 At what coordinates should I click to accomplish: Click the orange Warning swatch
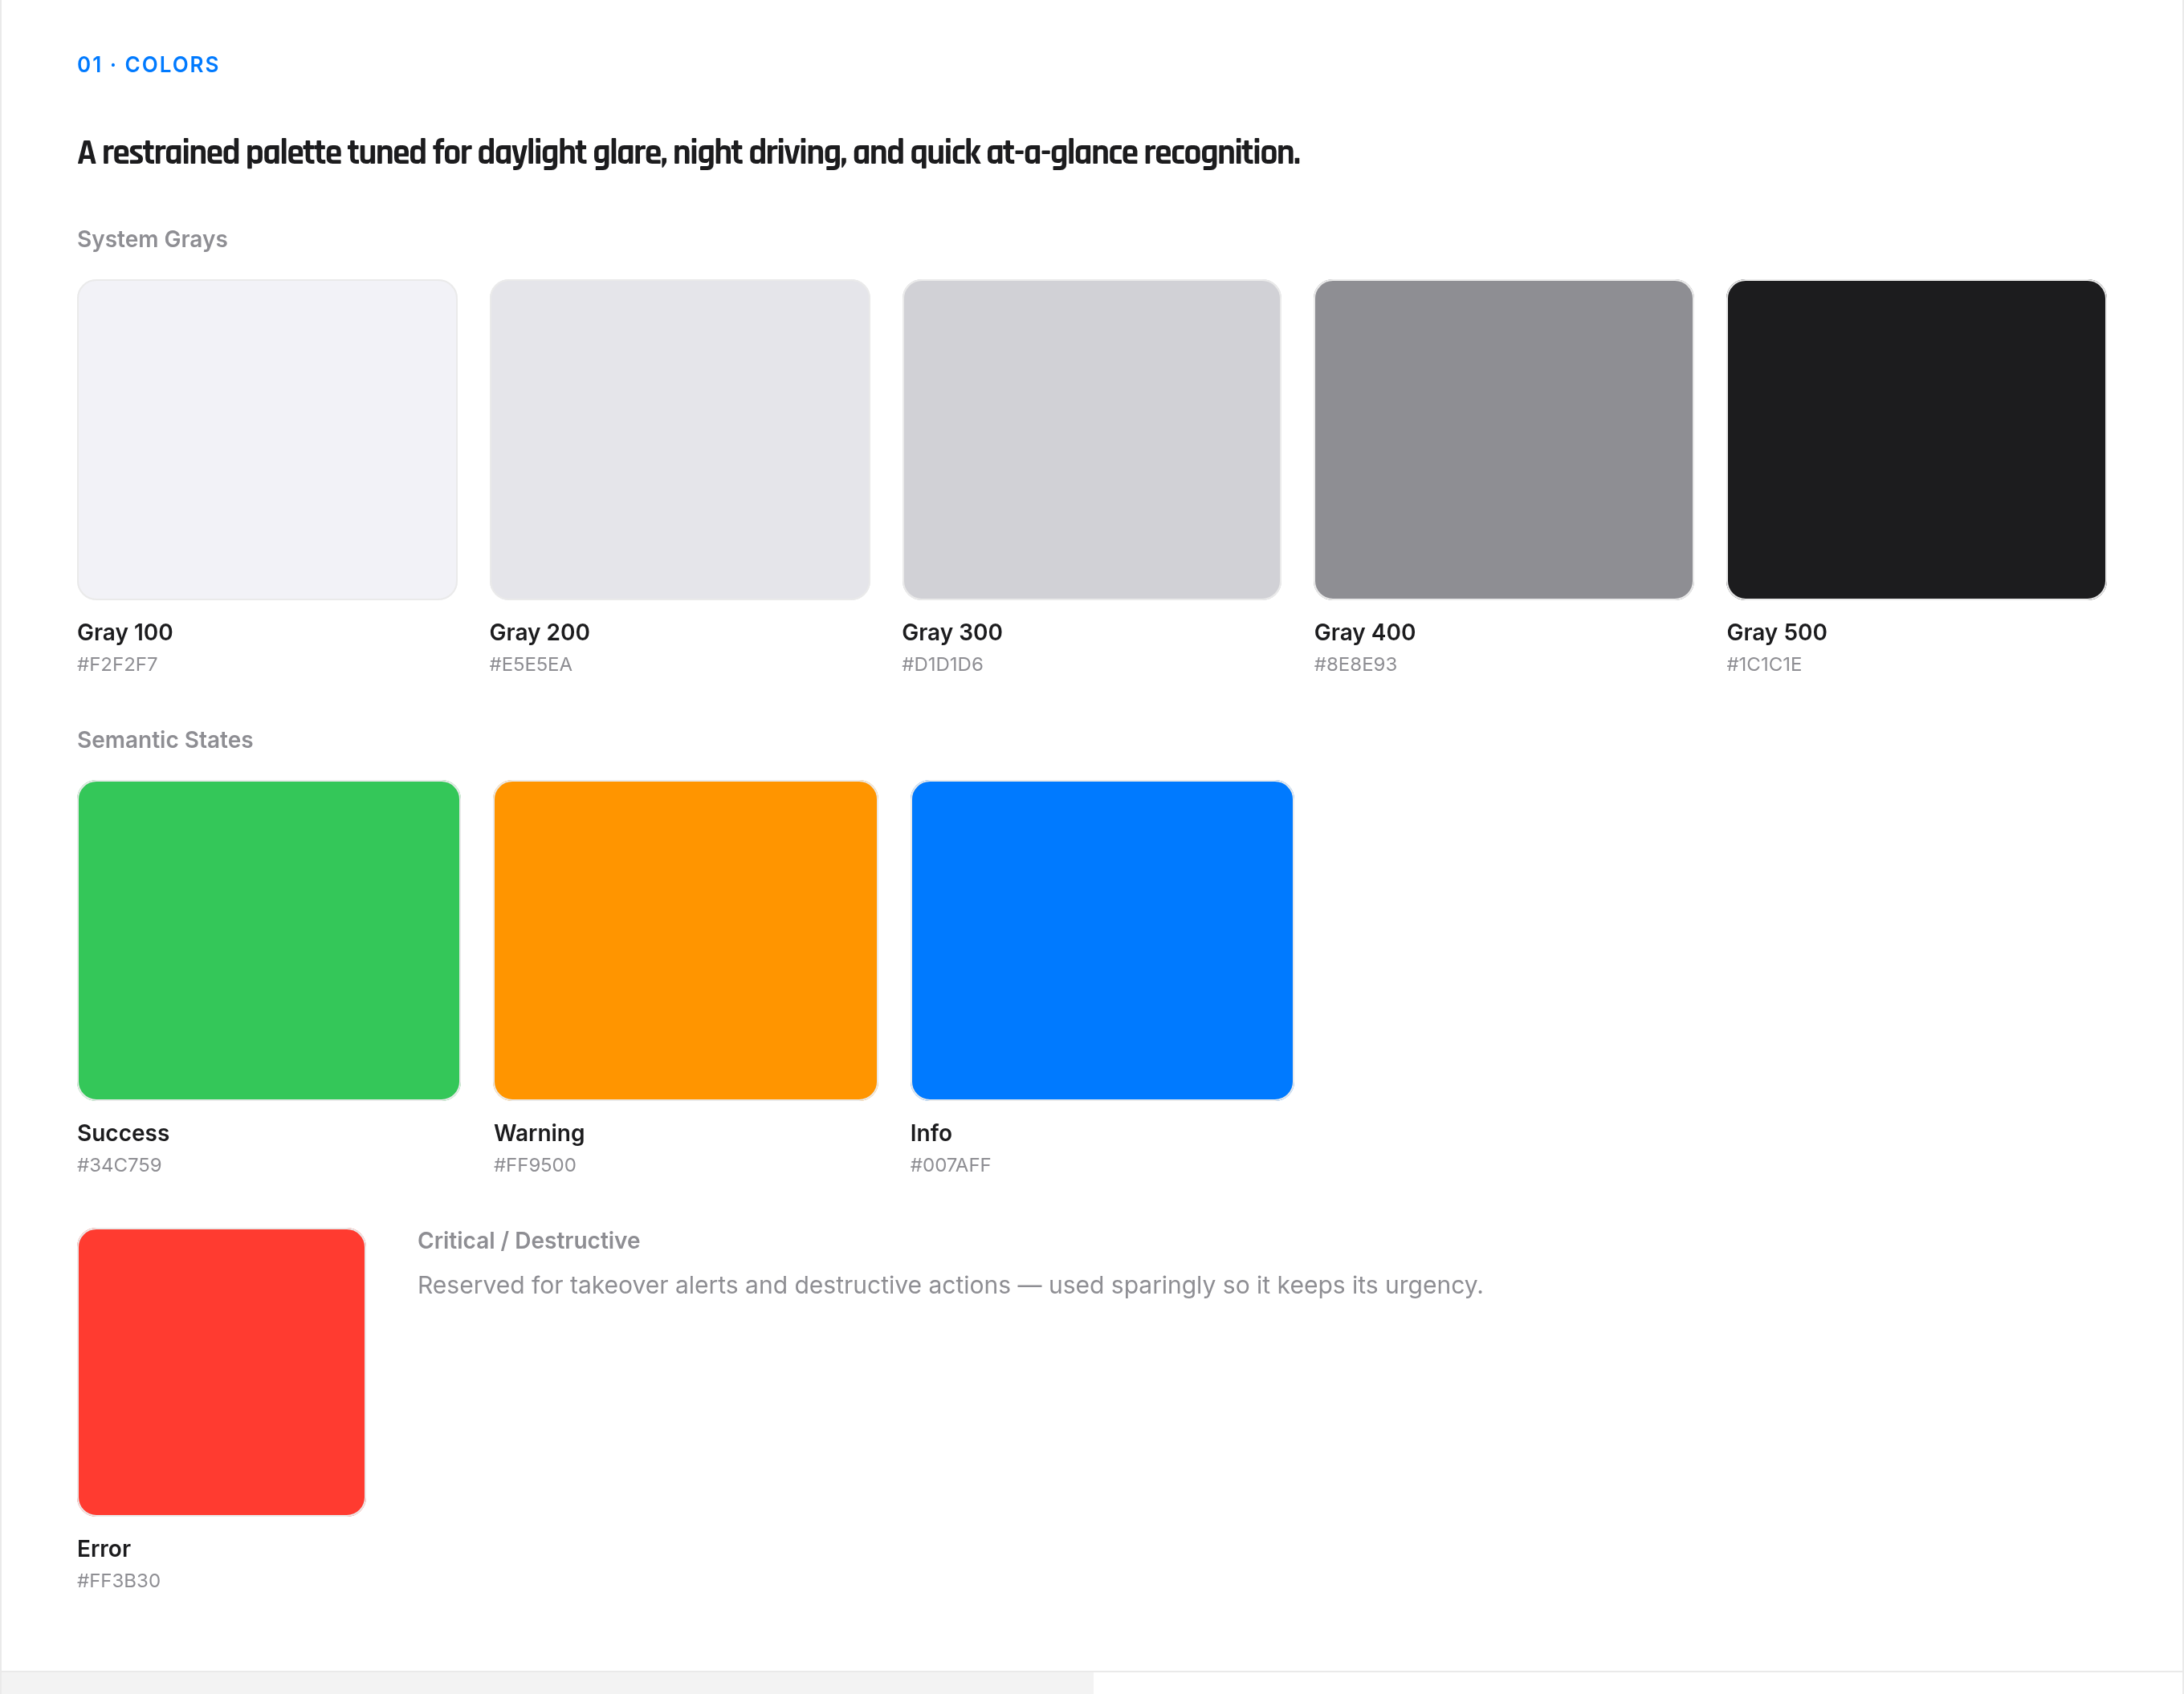tap(686, 940)
